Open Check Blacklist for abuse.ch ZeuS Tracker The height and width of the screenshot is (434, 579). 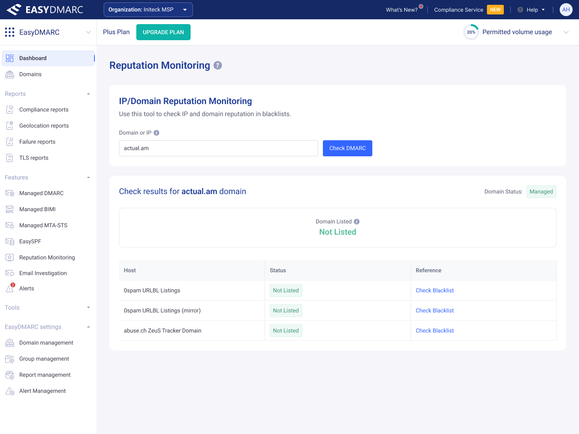tap(435, 331)
